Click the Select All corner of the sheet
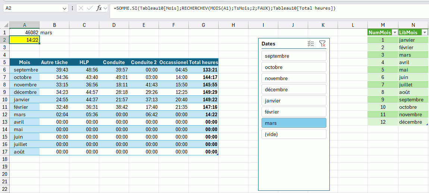This screenshot has height=193, width=429. click(4, 25)
